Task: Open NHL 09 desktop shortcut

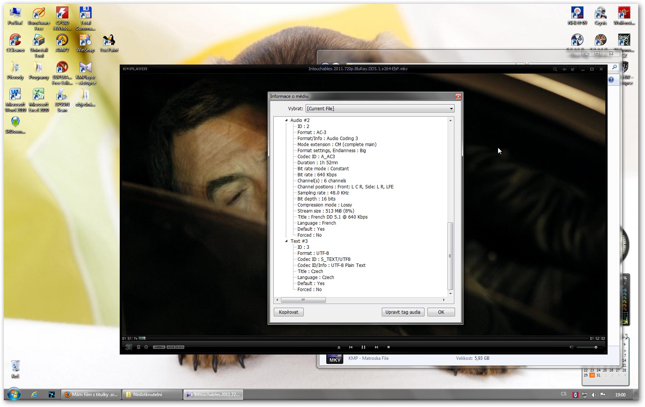Action: pos(577,16)
